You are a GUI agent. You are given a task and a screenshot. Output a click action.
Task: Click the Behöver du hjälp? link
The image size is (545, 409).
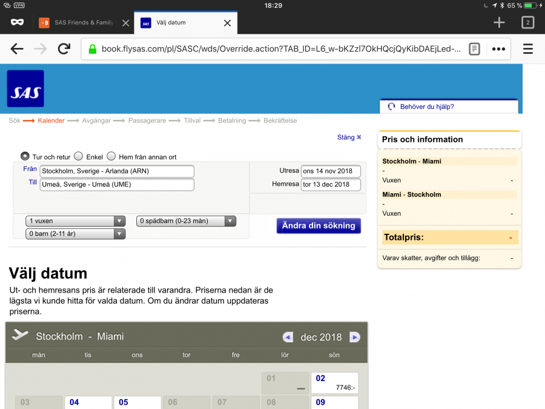pos(428,107)
